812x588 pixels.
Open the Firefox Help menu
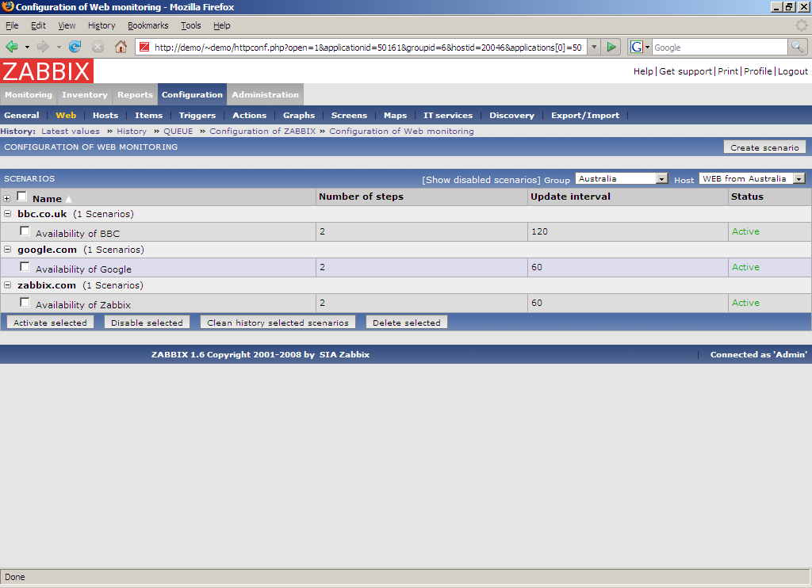222,25
